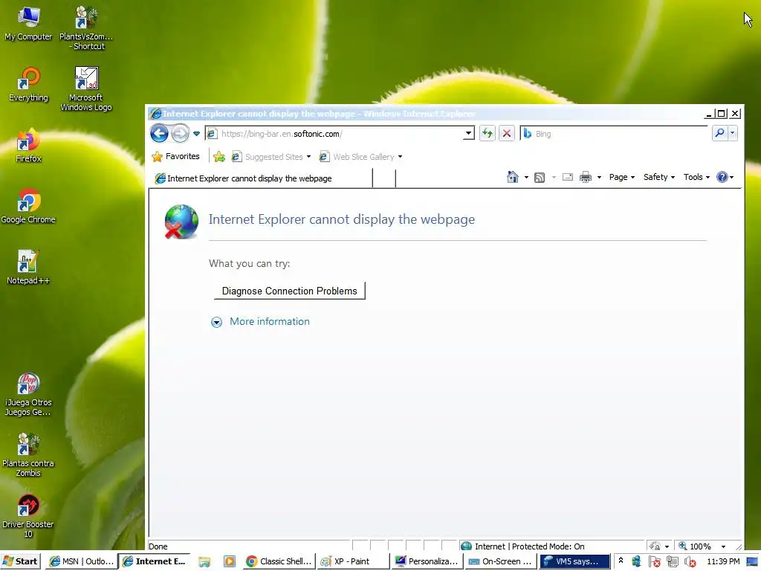Select Juega Otros Juegos desktop icon
The image size is (761, 571).
[28, 394]
